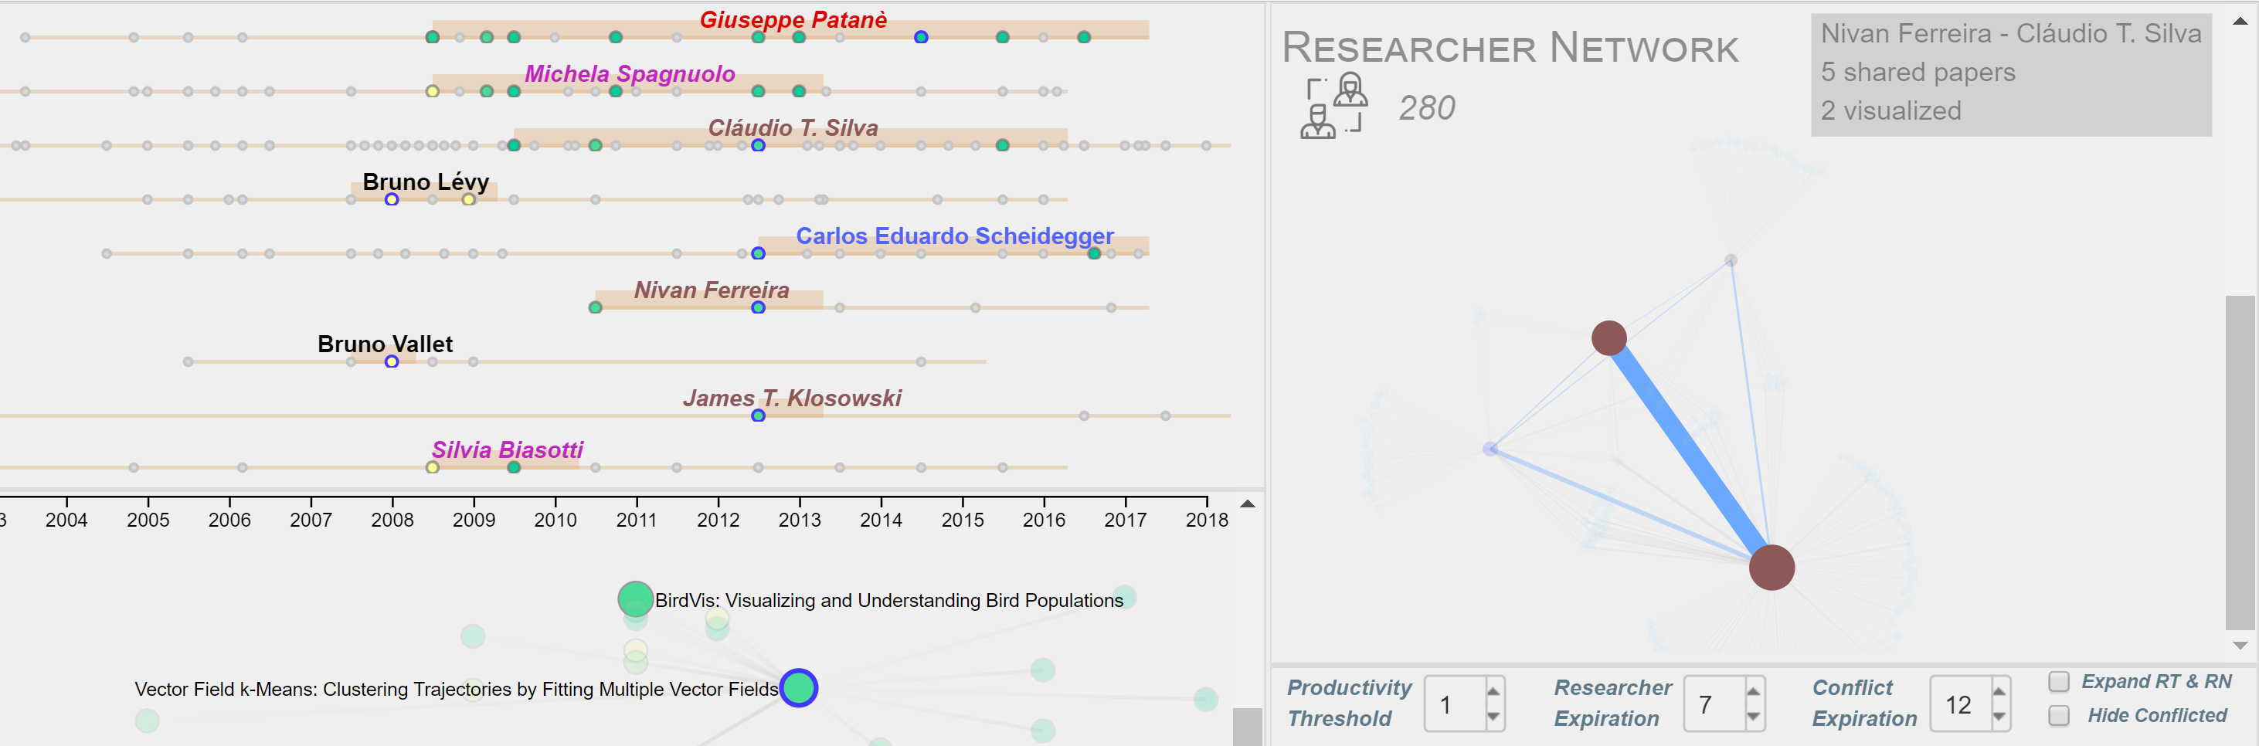Click the upper brown node in researcher network

(1608, 337)
